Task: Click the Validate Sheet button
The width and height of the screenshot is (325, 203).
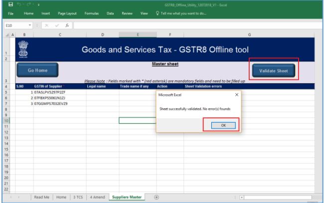Action: (x=274, y=71)
